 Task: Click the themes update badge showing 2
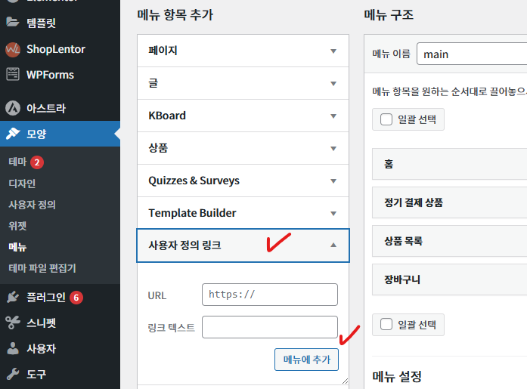coord(37,162)
